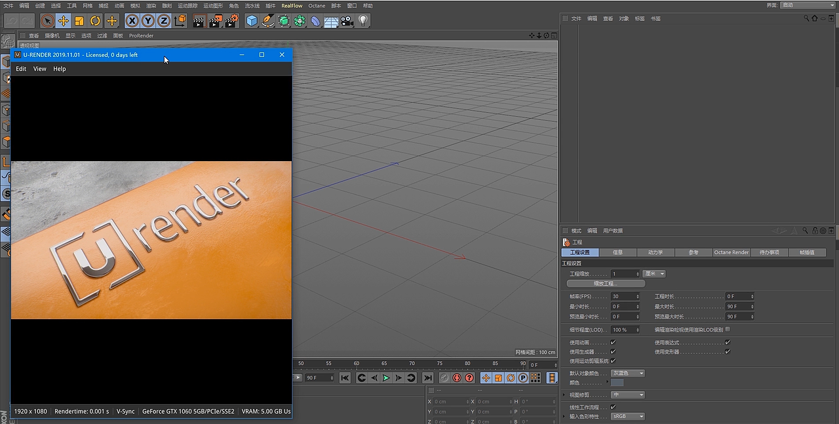Add a light object
839x424 pixels.
click(363, 21)
